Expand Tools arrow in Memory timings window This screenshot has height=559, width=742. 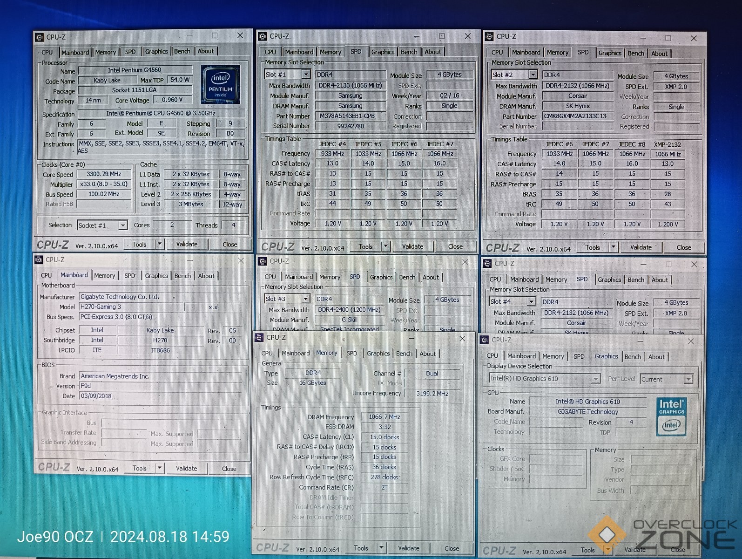pos(381,547)
